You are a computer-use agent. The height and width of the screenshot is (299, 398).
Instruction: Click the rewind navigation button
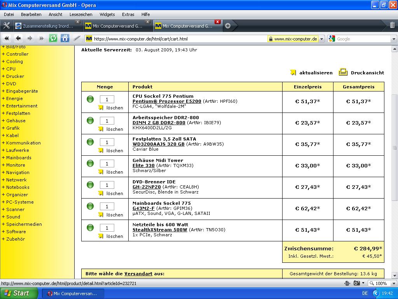pos(7,39)
